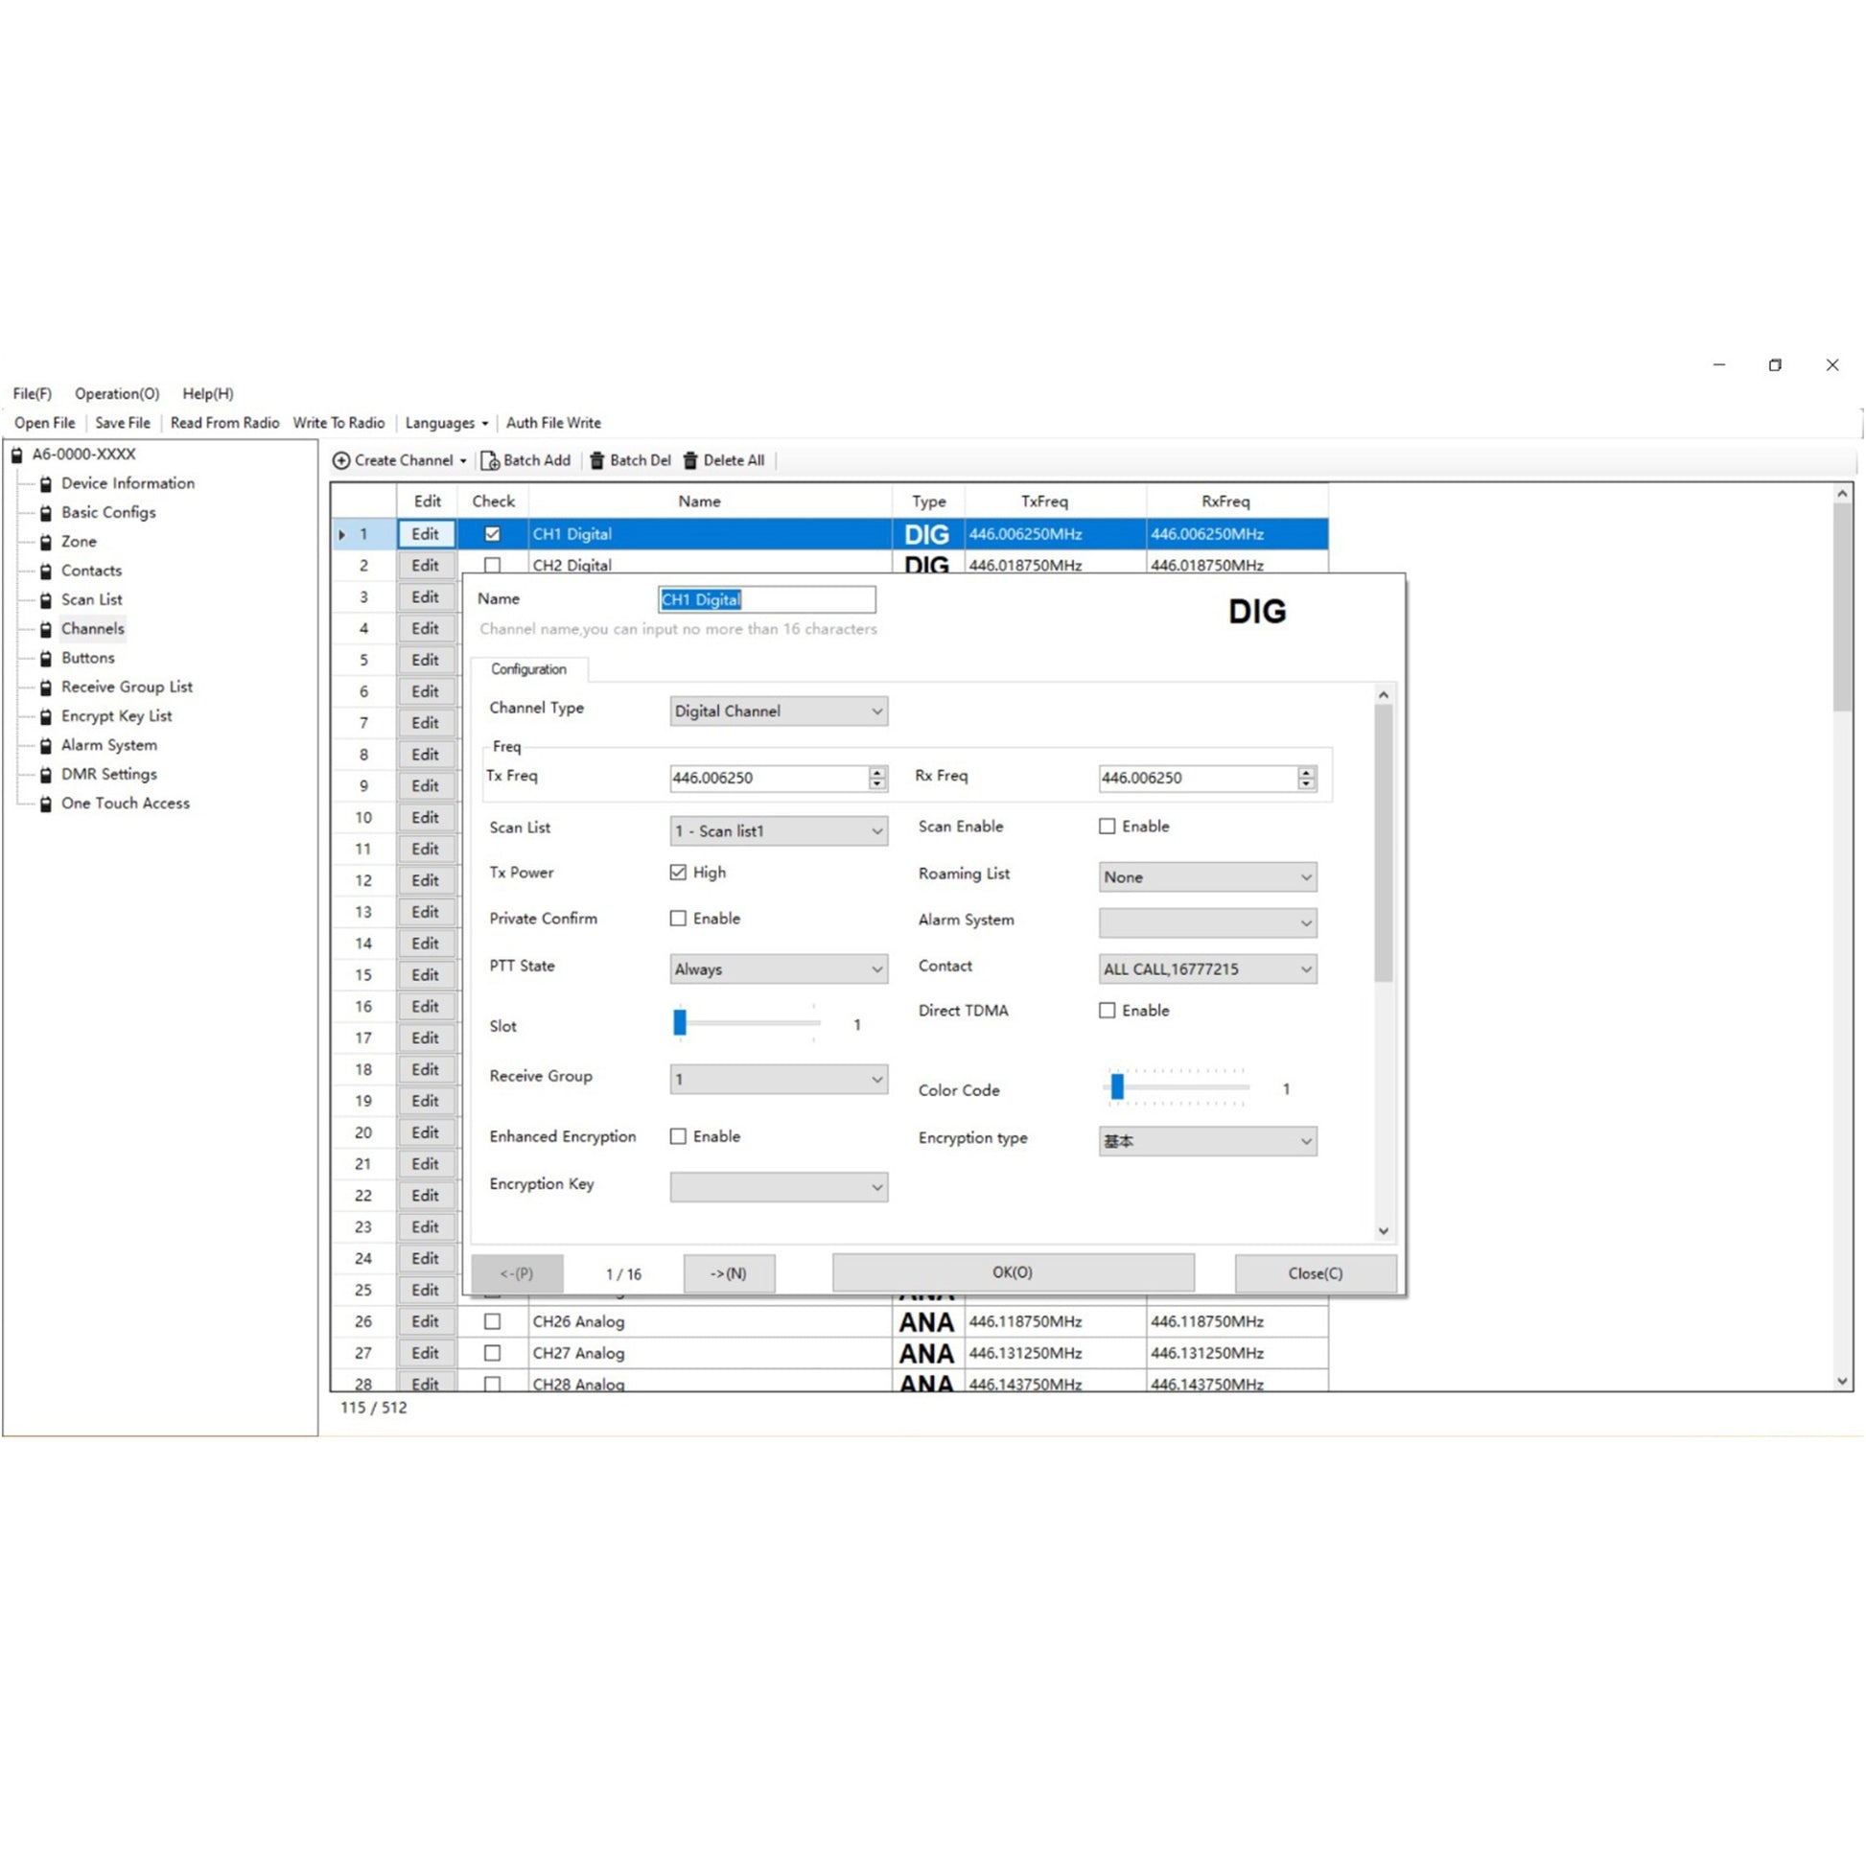Image resolution: width=1866 pixels, height=1866 pixels.
Task: Open the DMR Settings tree item
Action: pos(108,774)
